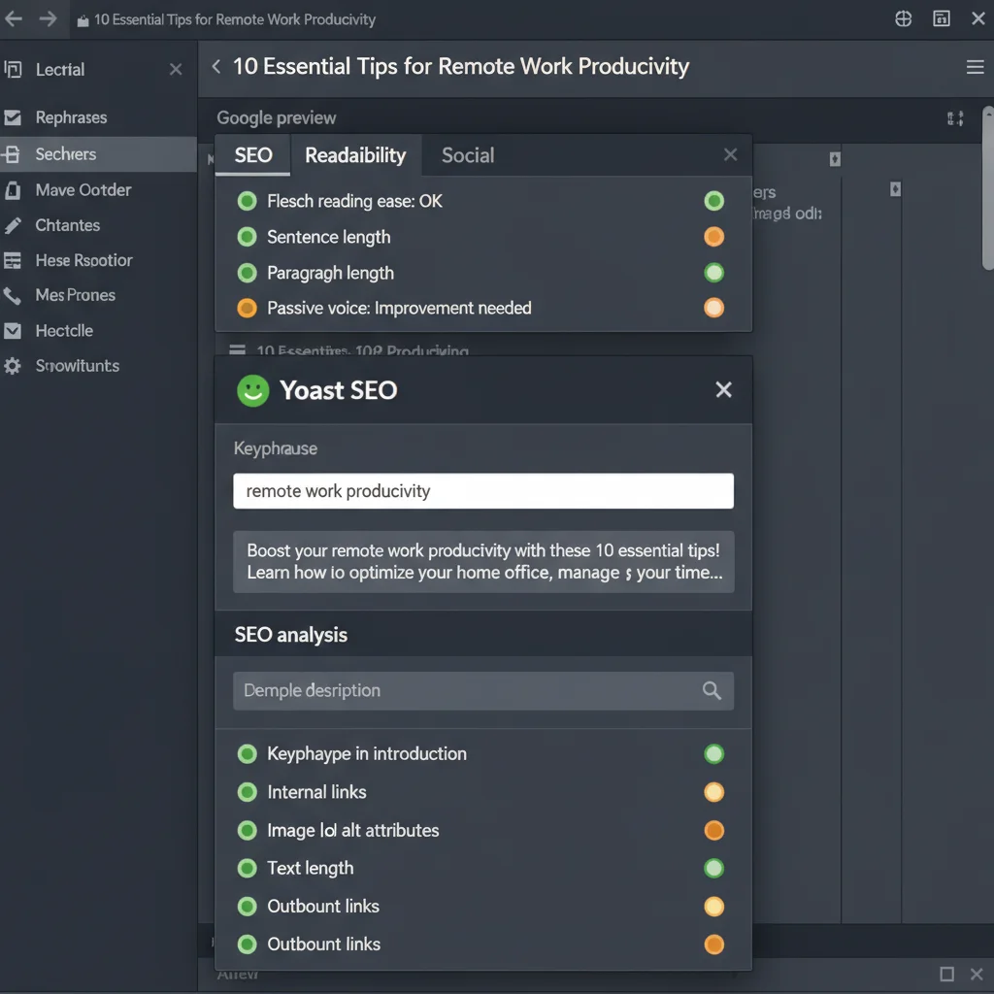This screenshot has height=994, width=994.
Task: Click the SEO analysis section header
Action: coord(291,635)
